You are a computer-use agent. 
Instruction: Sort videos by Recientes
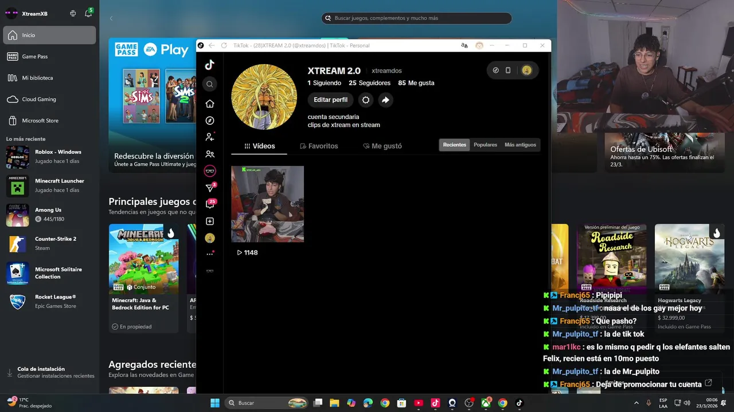tap(455, 145)
